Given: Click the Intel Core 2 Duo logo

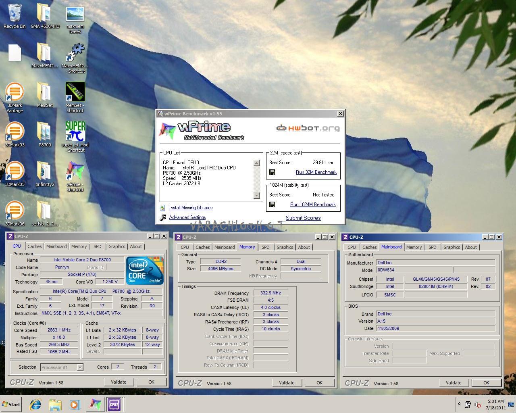Looking at the screenshot, I should point(145,271).
